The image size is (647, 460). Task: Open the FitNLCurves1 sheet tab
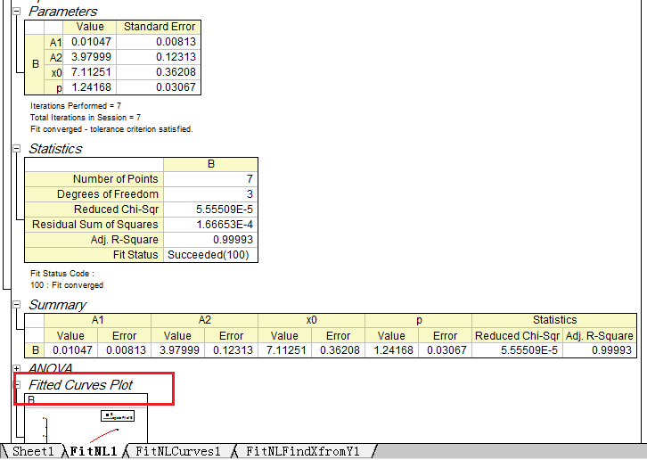[x=177, y=452]
